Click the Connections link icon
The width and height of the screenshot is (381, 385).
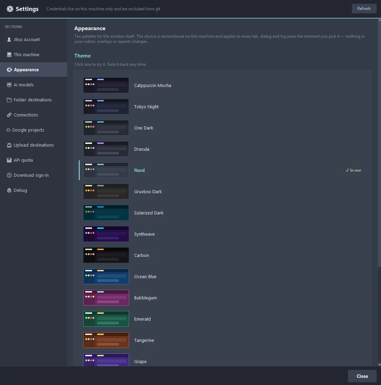pos(9,115)
